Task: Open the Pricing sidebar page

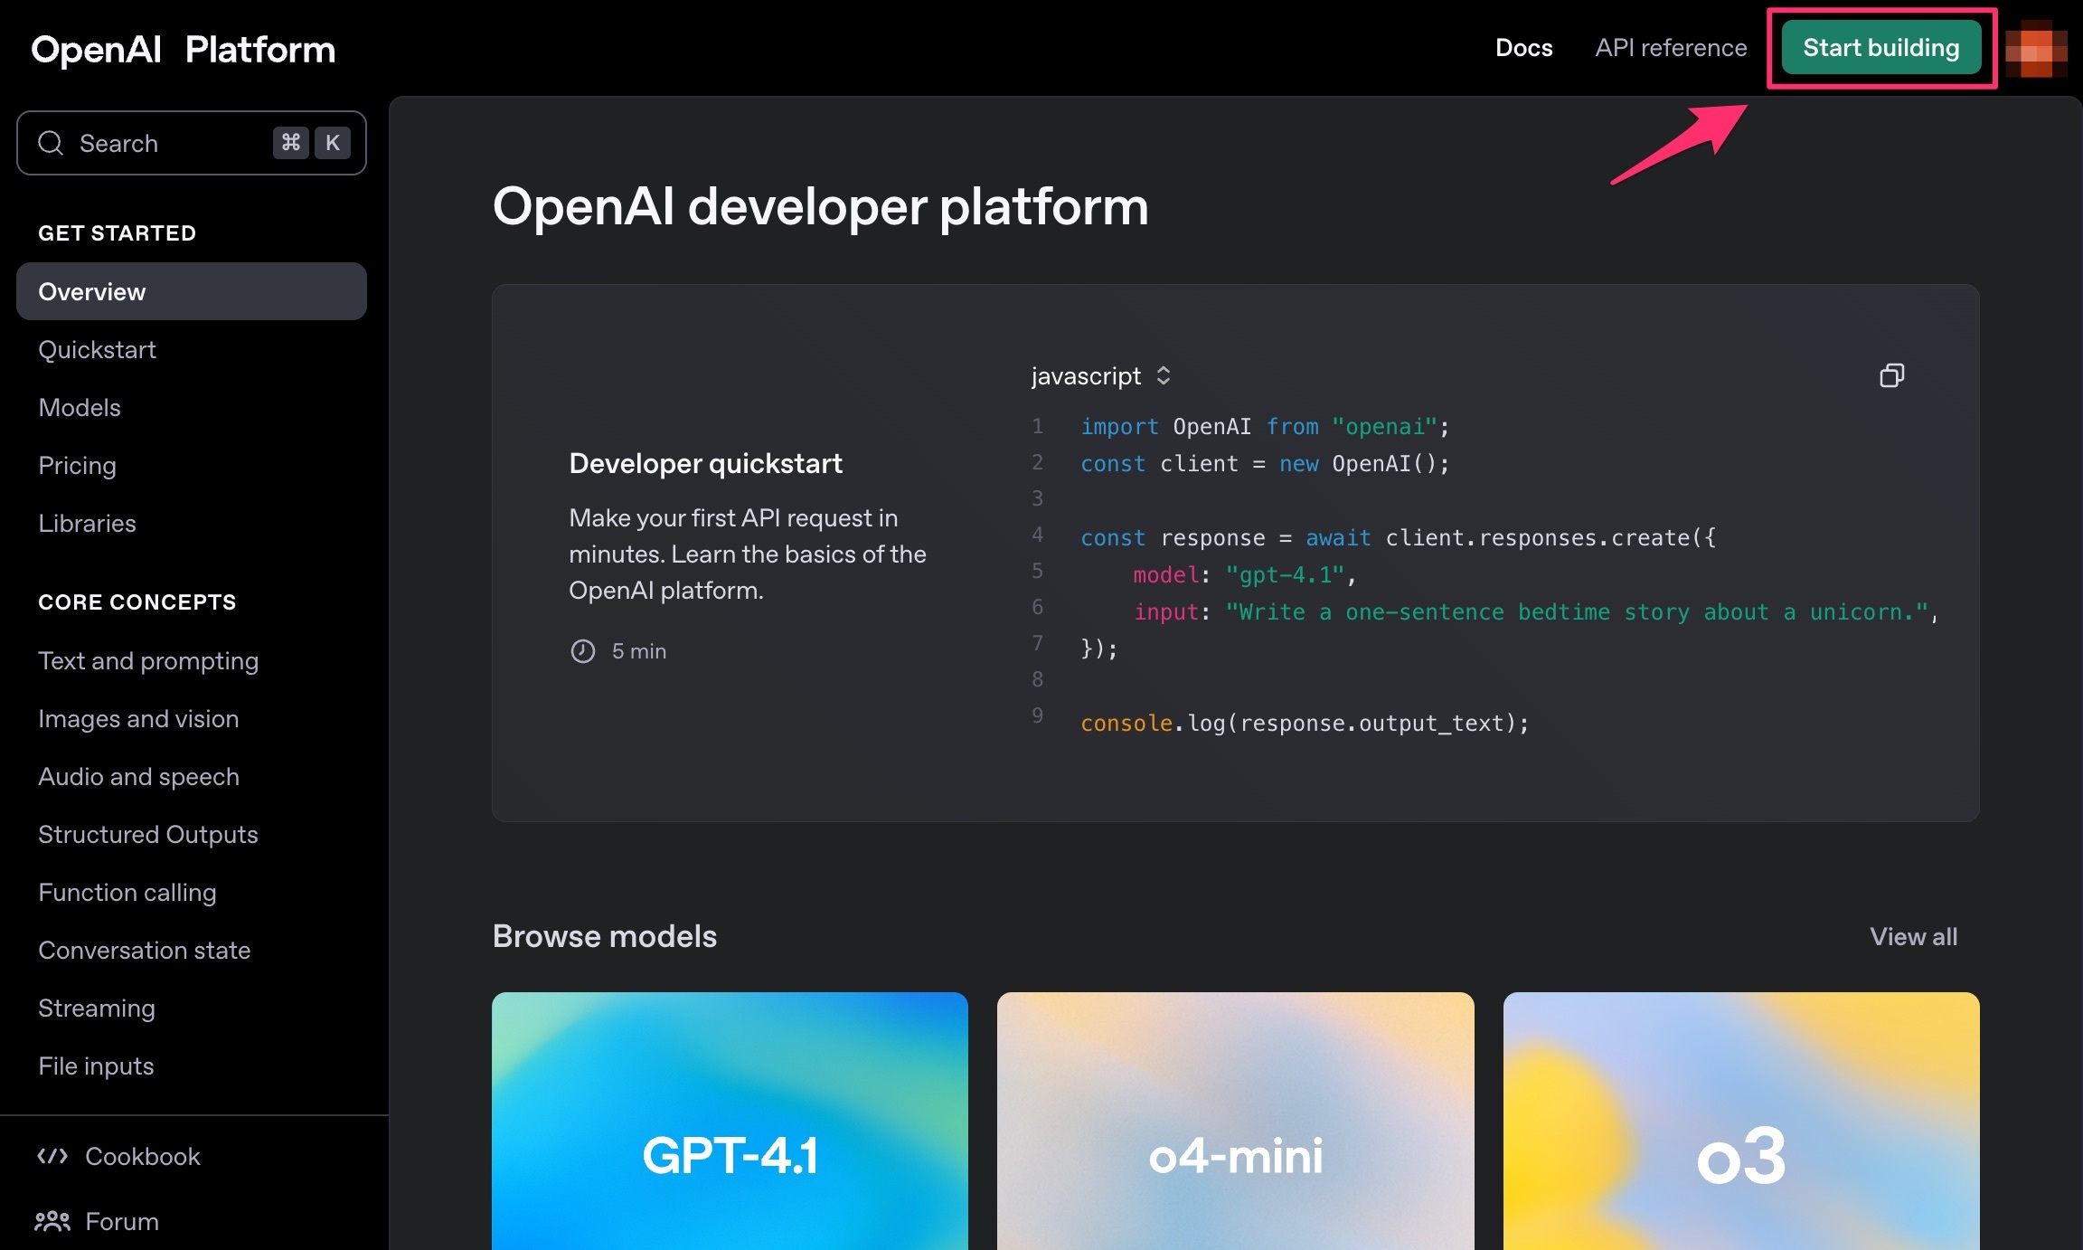Action: tap(78, 466)
